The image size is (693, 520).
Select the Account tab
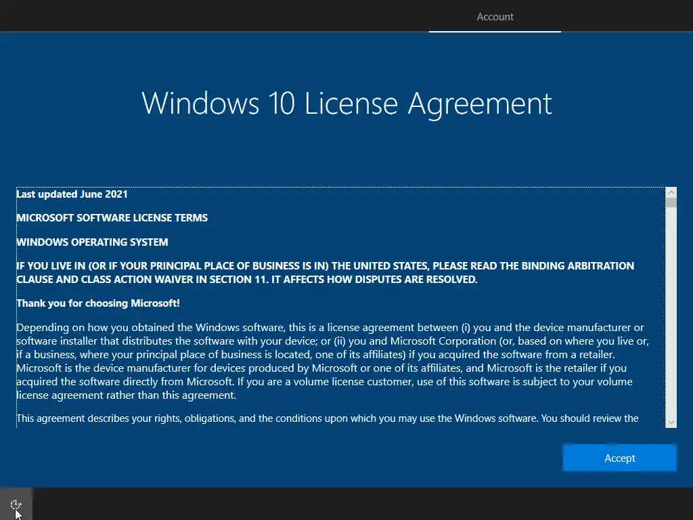495,17
